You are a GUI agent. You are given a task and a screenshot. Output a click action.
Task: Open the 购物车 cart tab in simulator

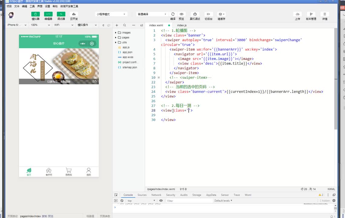click(x=69, y=172)
